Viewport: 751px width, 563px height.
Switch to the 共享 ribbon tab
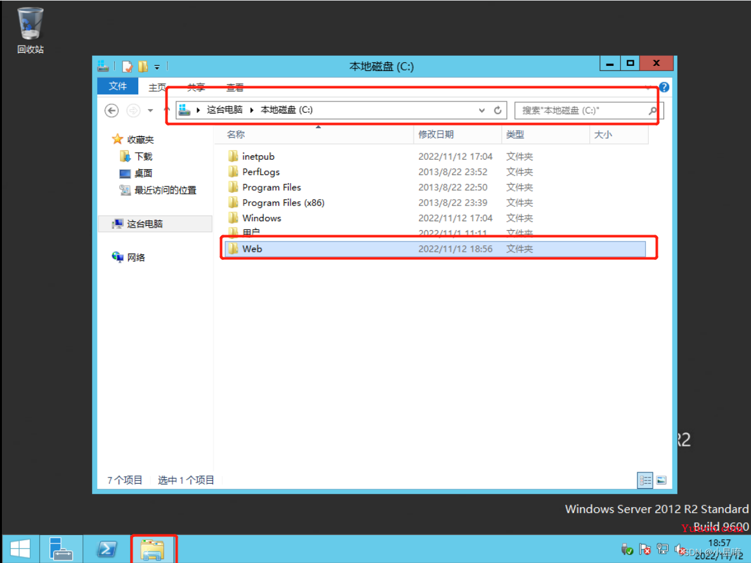[196, 87]
